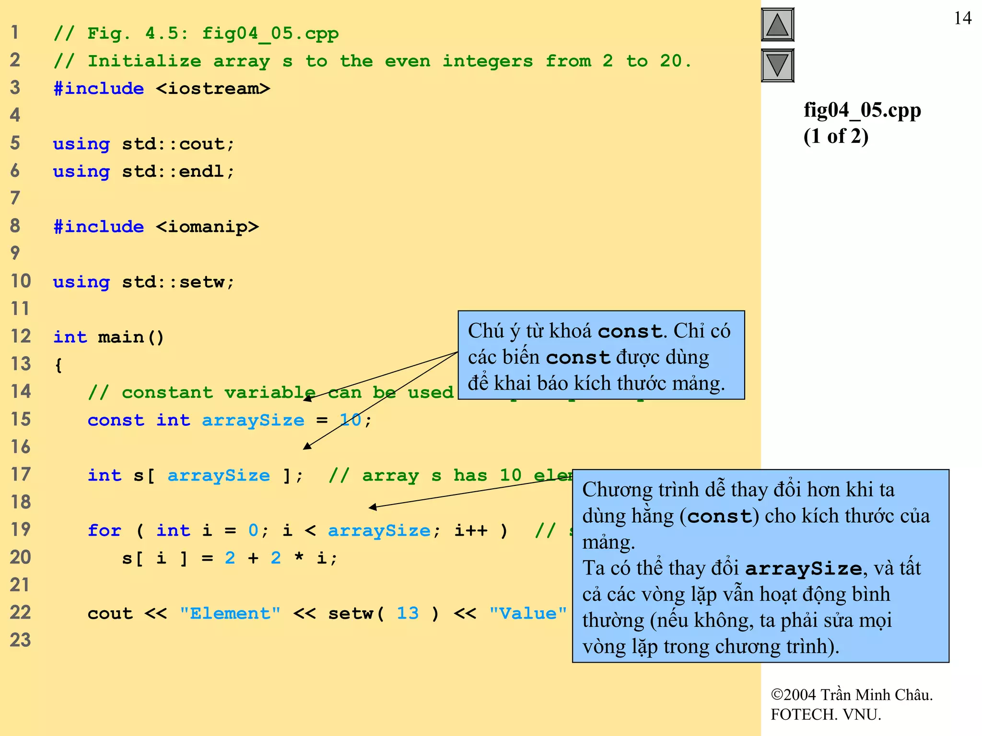
Task: Click "#include <iostream>" on line 3
Action: (x=162, y=89)
